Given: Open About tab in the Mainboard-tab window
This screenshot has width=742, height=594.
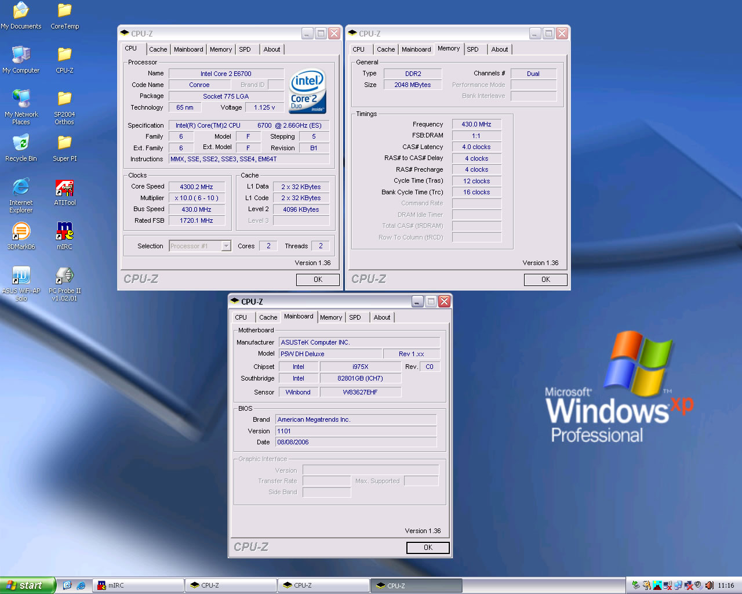Looking at the screenshot, I should pyautogui.click(x=381, y=317).
